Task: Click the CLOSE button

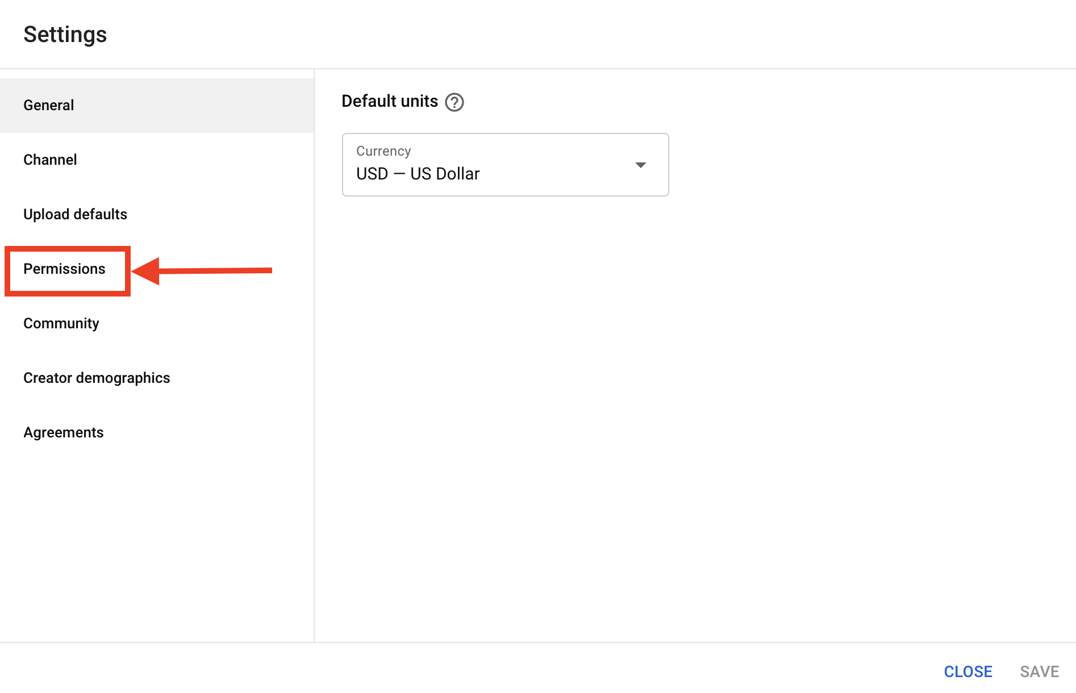Action: [968, 671]
